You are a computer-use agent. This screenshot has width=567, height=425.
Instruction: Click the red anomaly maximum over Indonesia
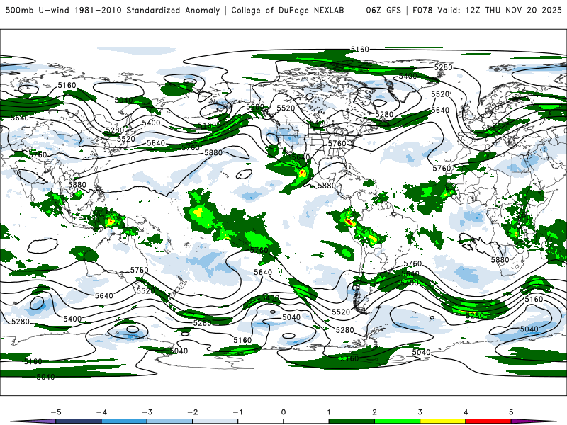111,221
